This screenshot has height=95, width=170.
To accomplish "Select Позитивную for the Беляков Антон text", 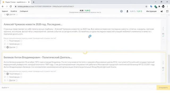I will click(8, 74).
